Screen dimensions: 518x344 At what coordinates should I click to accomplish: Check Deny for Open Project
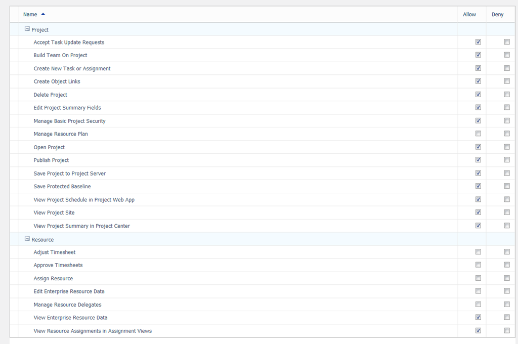(x=507, y=147)
